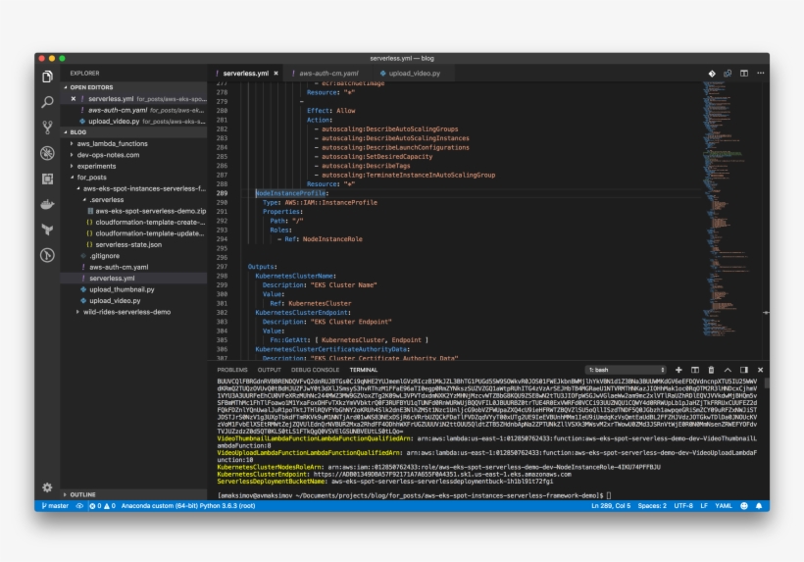This screenshot has height=562, width=804.
Task: Expand the experiments folder
Action: [96, 166]
